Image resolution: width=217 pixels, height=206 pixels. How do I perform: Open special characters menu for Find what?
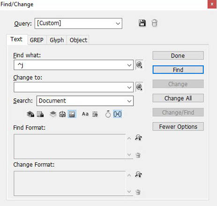(139, 65)
